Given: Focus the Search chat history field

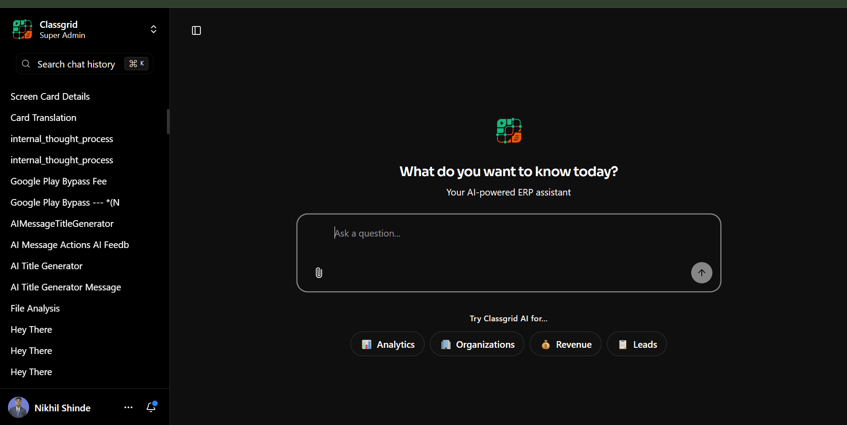Looking at the screenshot, I should tap(85, 64).
